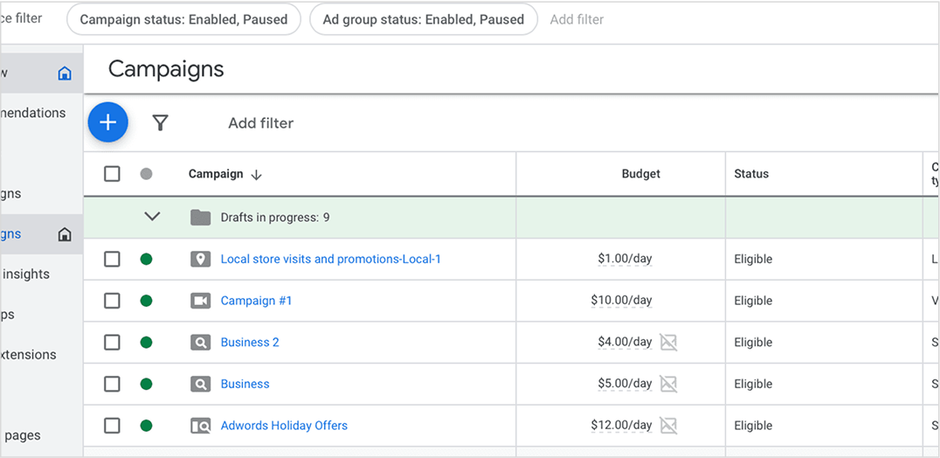Open the insights item in left sidebar
The width and height of the screenshot is (940, 458).
coord(26,274)
